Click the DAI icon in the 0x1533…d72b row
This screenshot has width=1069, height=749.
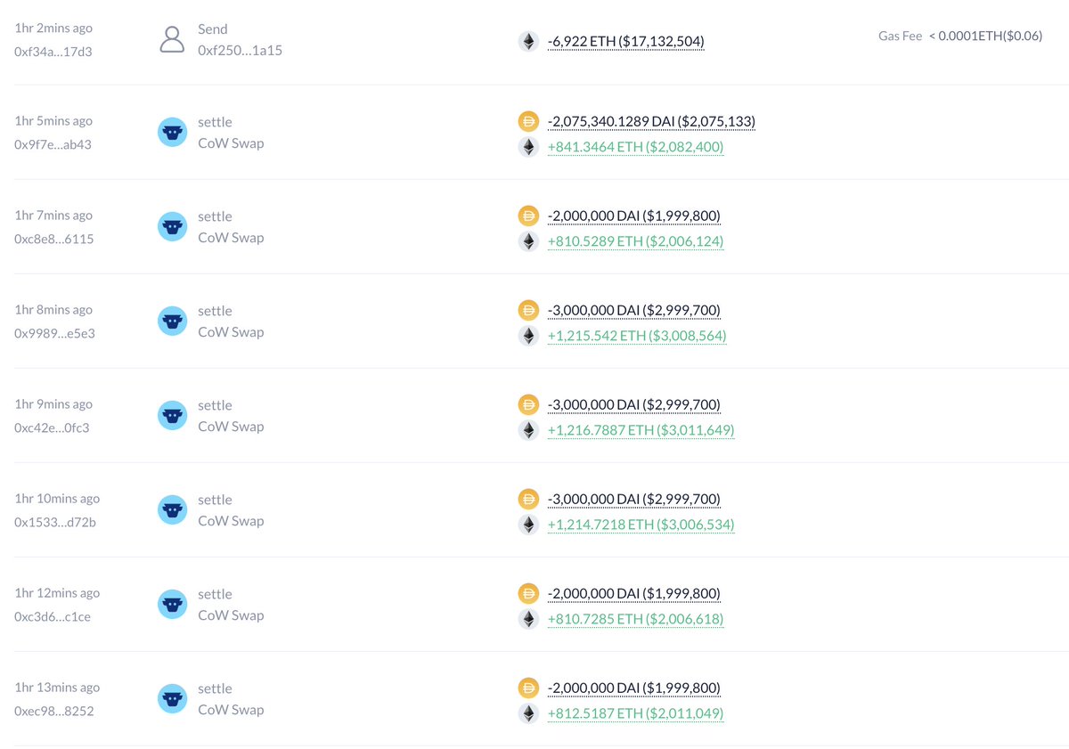528,499
